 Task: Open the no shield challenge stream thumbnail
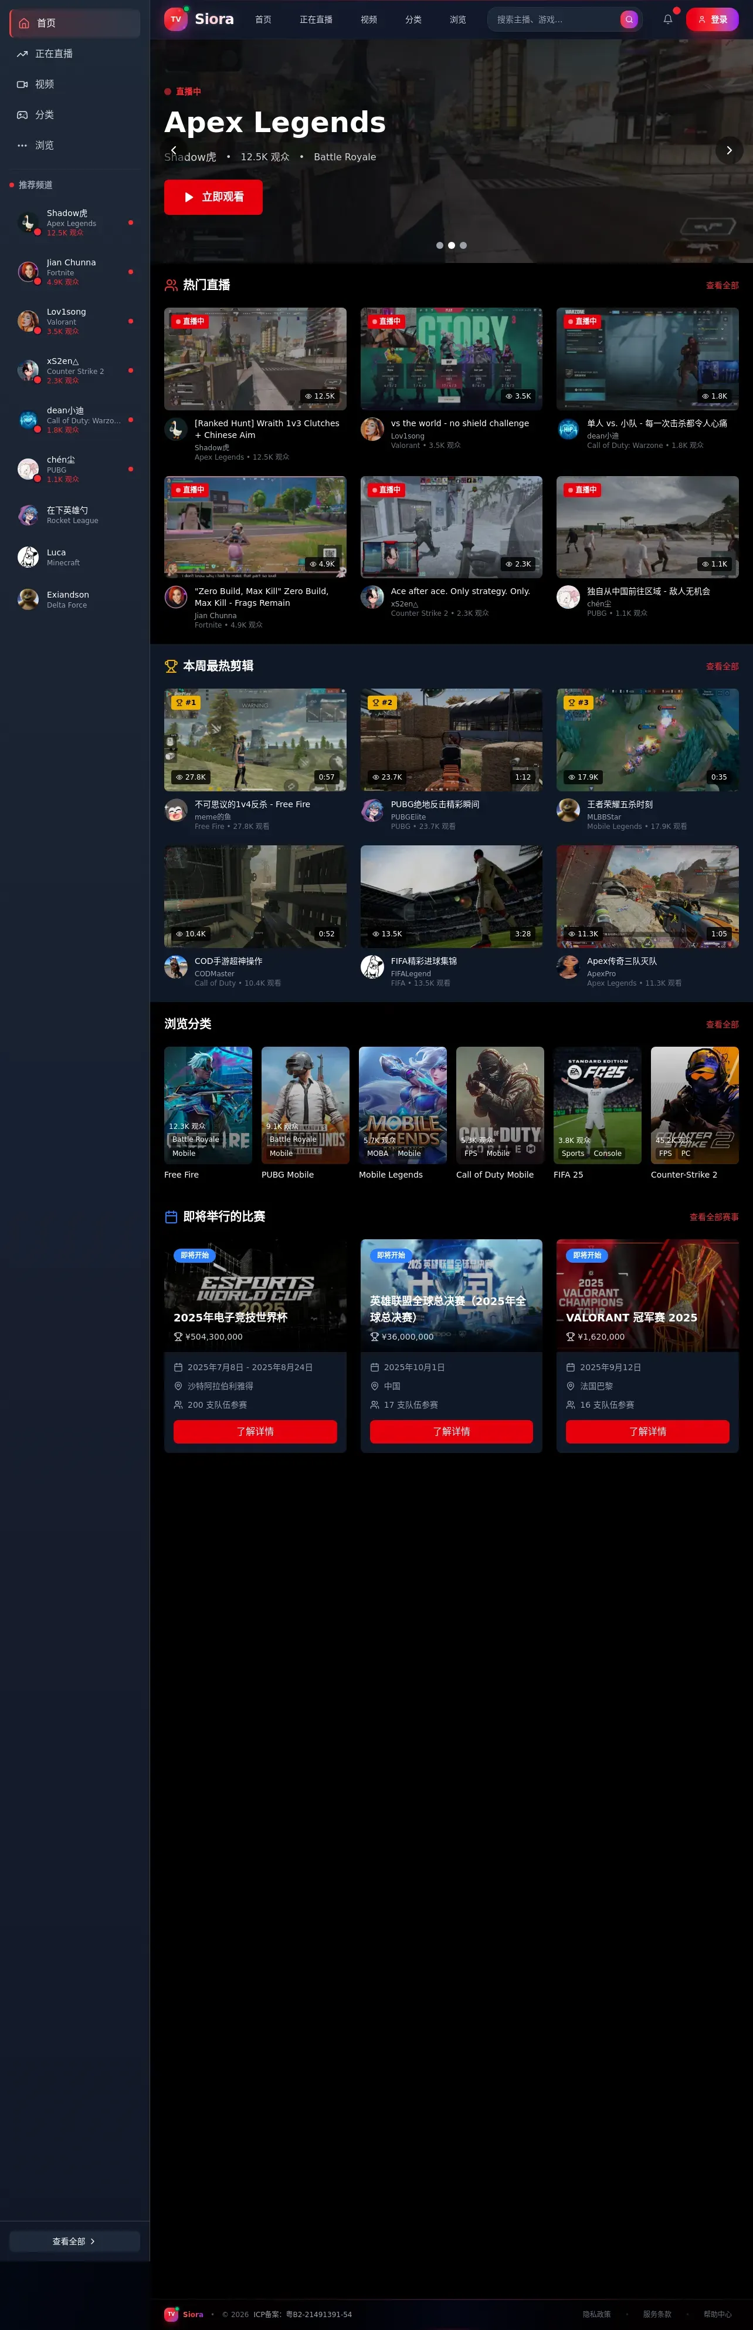click(x=452, y=359)
